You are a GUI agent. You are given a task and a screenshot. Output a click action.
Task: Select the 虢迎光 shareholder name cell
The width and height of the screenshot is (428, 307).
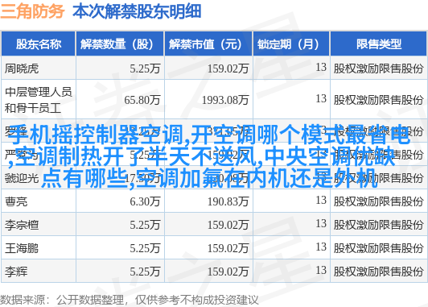coord(22,178)
